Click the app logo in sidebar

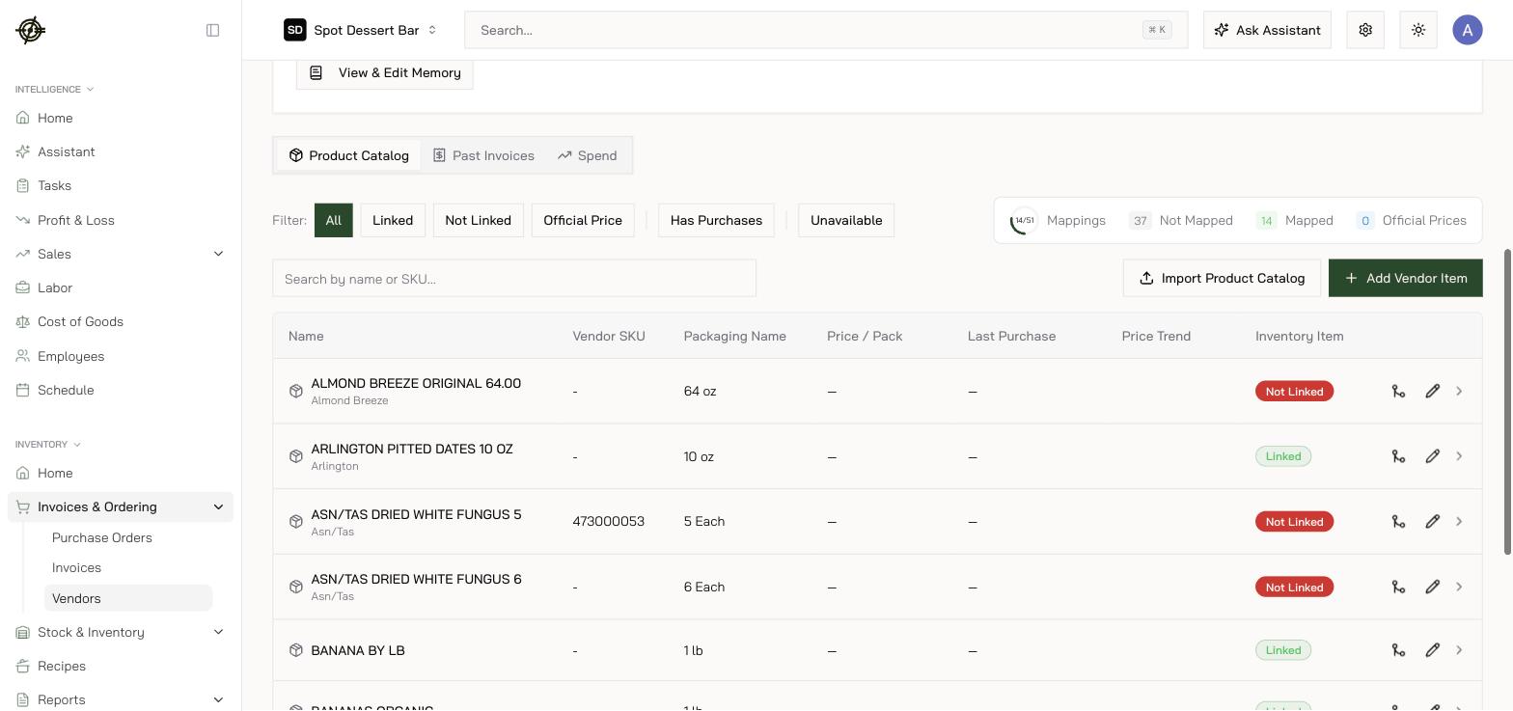pyautogui.click(x=31, y=30)
